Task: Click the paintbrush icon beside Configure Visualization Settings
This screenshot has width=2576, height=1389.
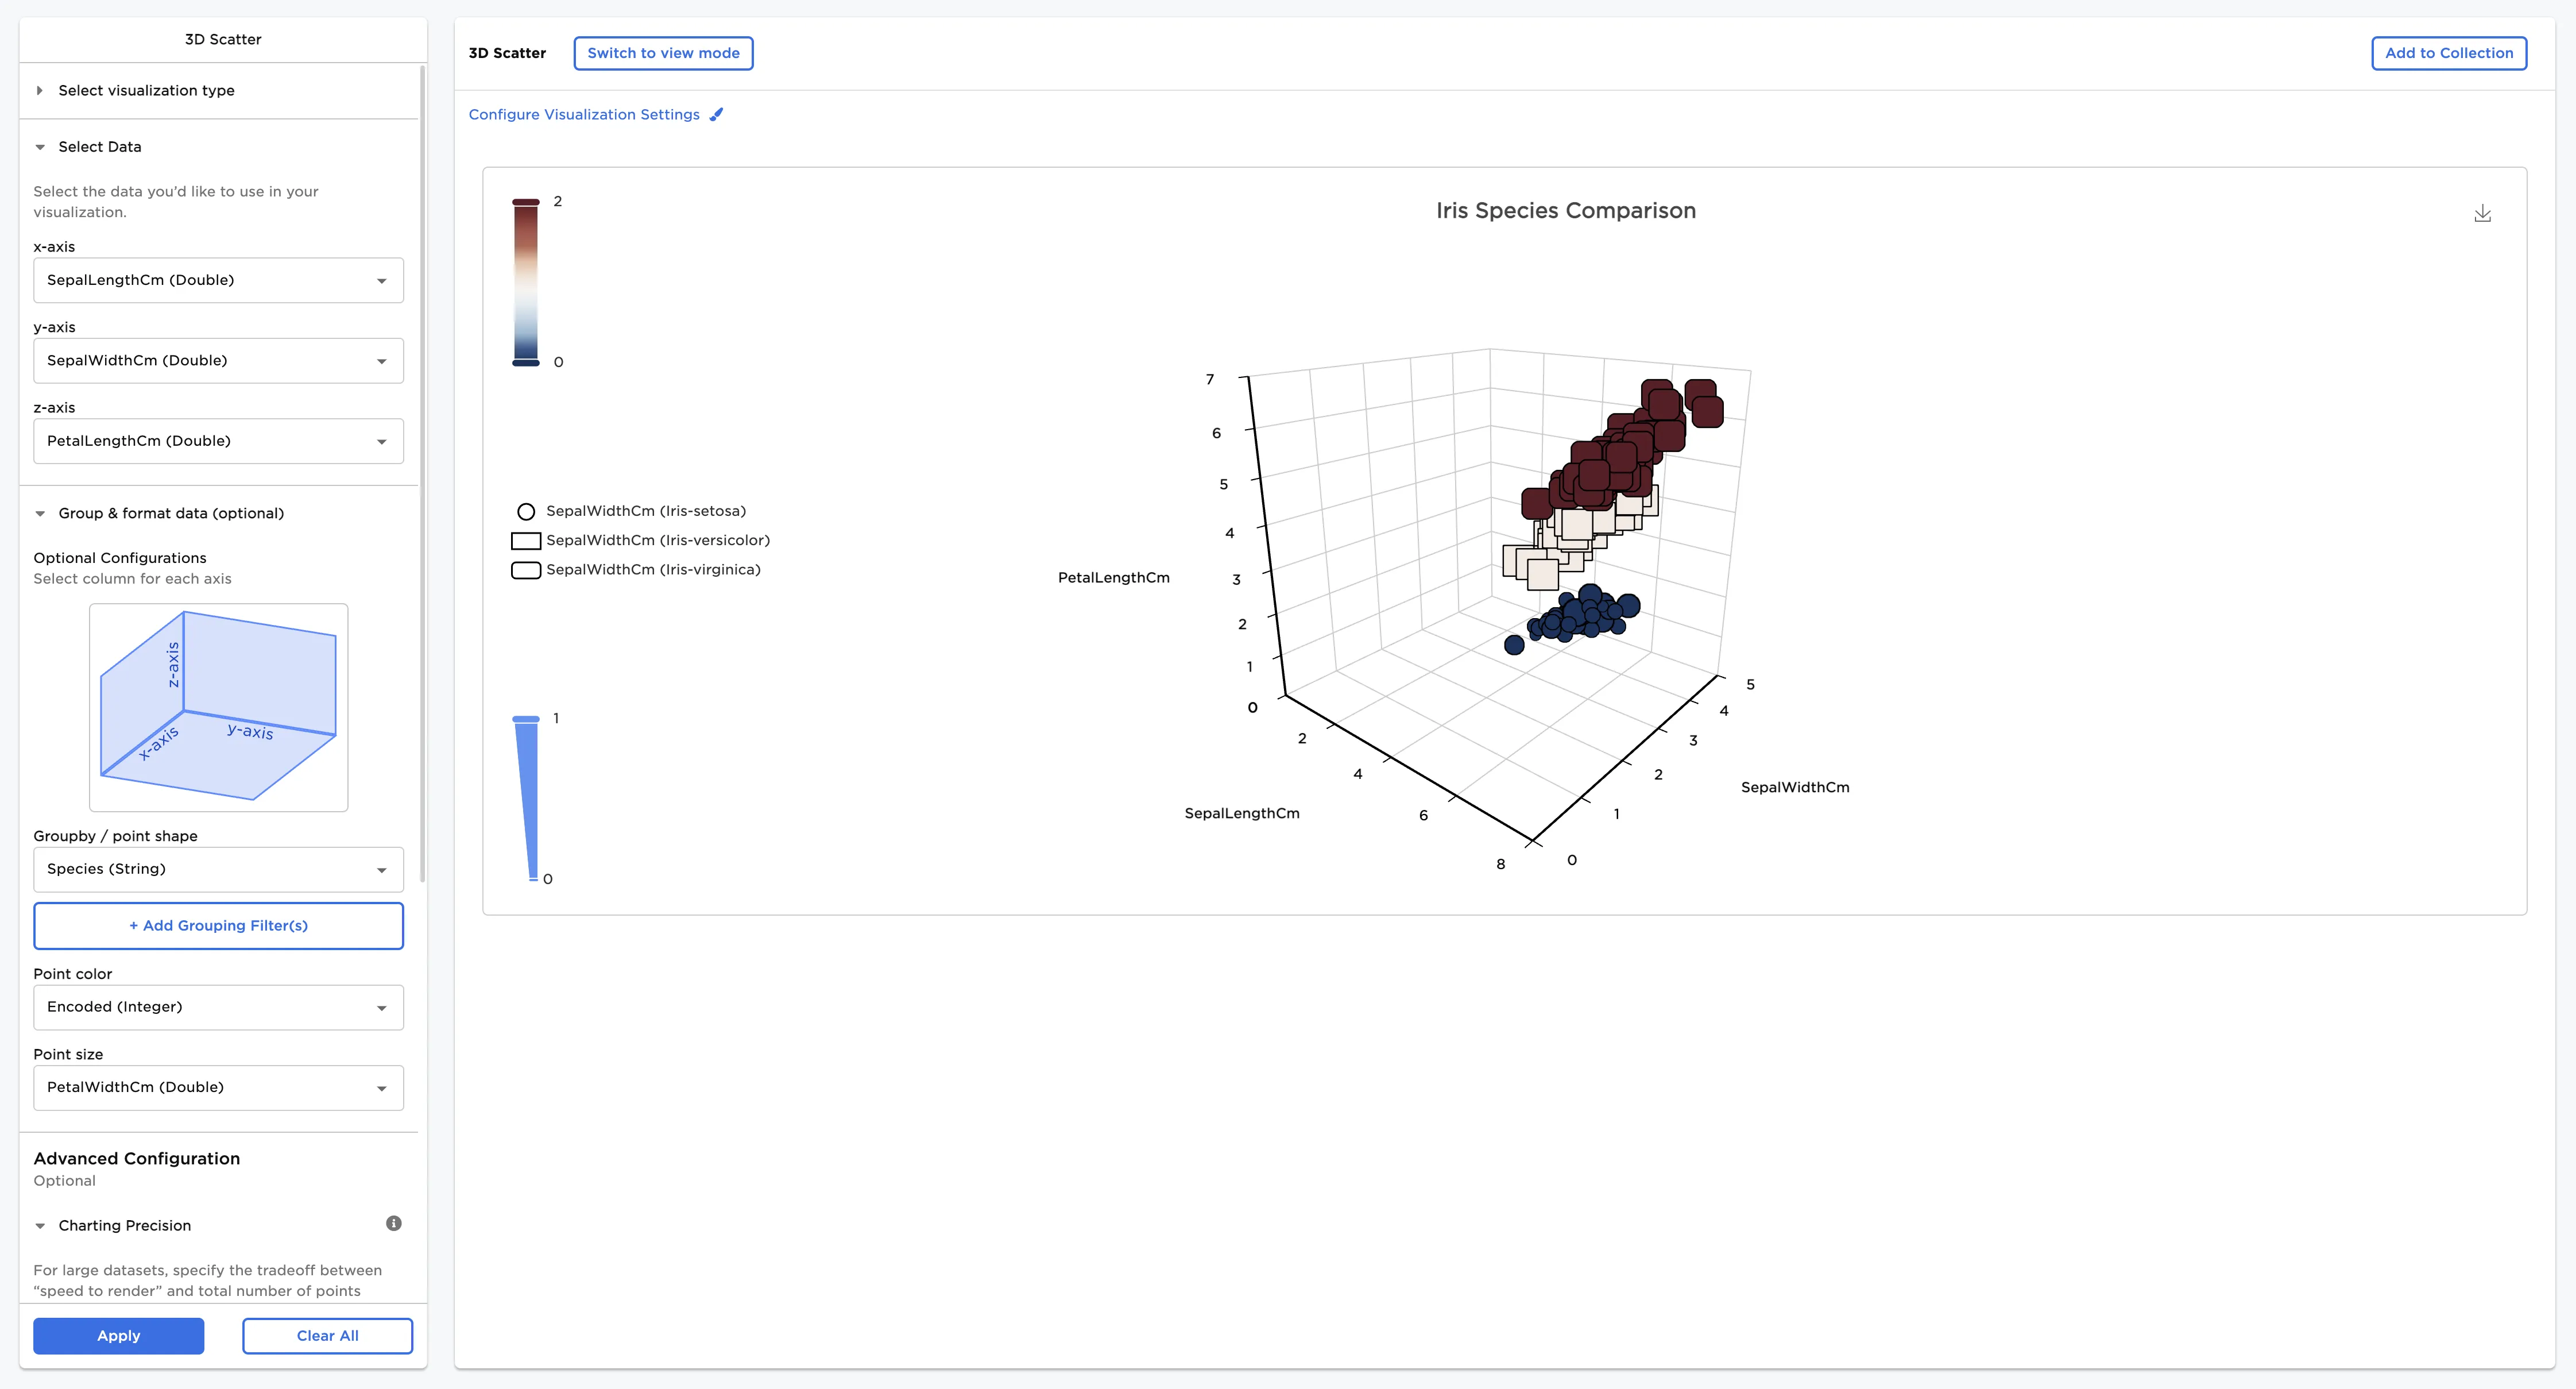Action: click(x=716, y=115)
